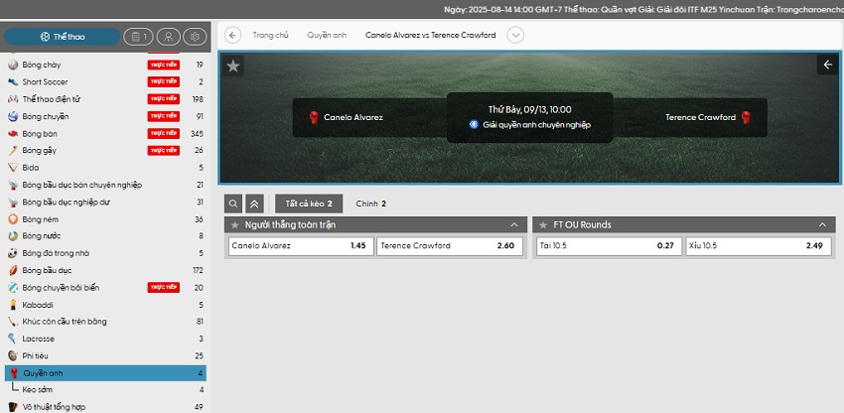
Task: Select Bóng đá trong nhà futsal icon
Action: [x=13, y=253]
